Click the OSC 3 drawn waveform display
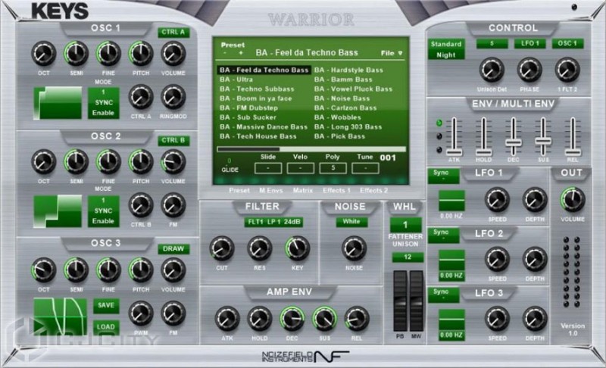This screenshot has height=368, width=606. click(x=60, y=317)
